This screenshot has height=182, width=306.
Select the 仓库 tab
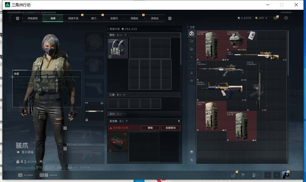[x=53, y=19]
